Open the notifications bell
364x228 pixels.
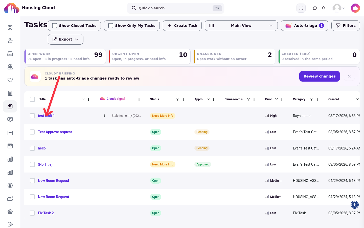(x=324, y=8)
